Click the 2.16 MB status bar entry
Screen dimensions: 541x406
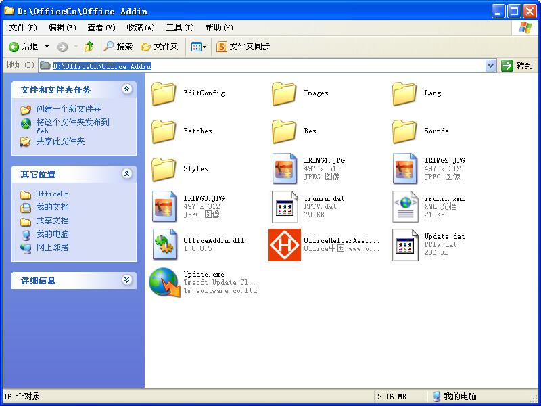pos(392,397)
